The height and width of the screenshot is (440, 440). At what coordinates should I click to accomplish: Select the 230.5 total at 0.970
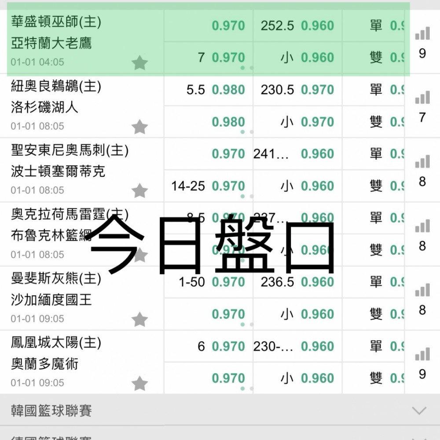[297, 90]
